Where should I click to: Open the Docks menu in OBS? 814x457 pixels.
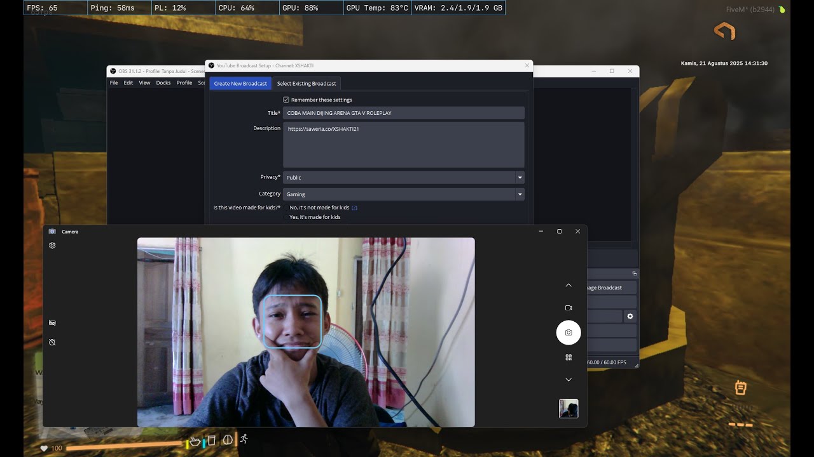(163, 83)
